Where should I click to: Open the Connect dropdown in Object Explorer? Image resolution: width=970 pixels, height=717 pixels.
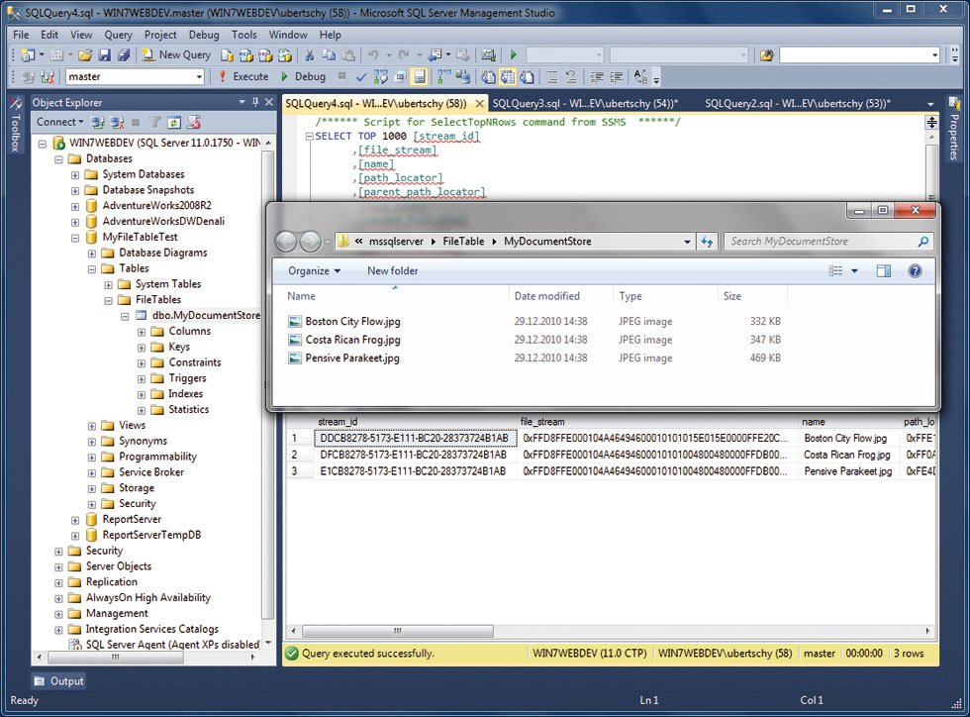tap(59, 122)
